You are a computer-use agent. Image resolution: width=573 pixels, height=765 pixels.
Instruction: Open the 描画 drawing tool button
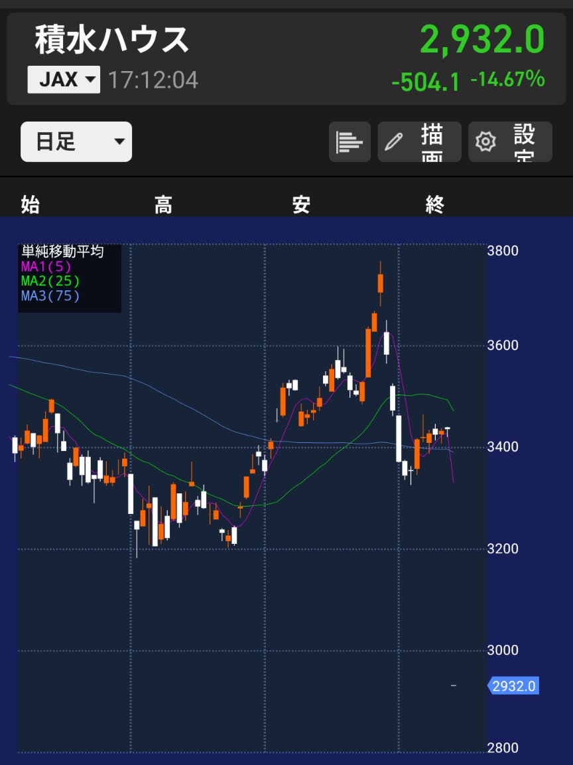coord(420,141)
